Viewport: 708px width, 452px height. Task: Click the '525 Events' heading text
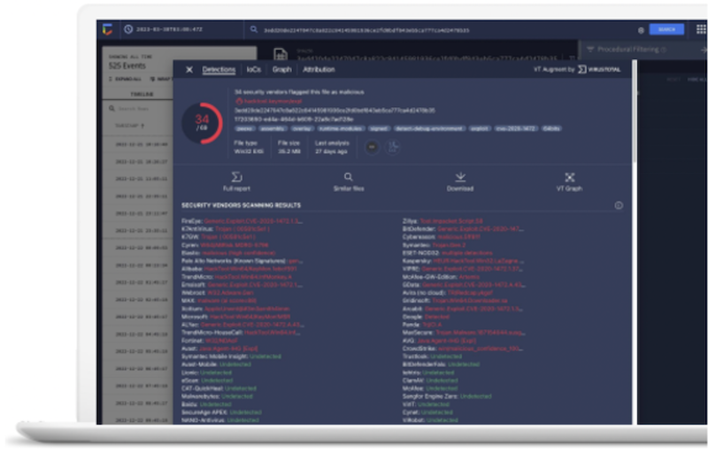tap(127, 65)
